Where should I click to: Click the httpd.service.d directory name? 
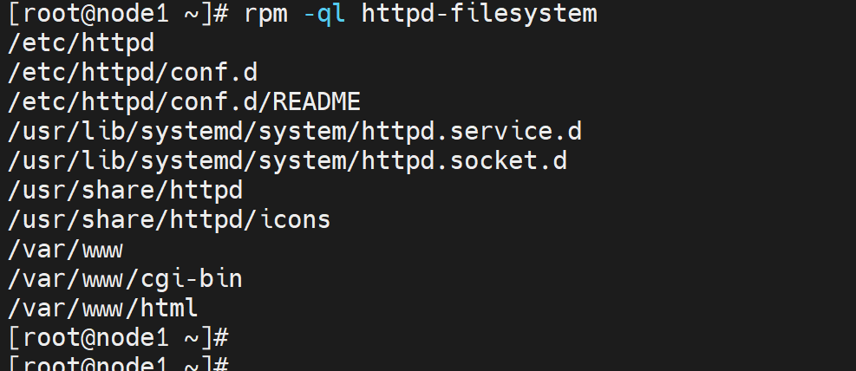pos(471,132)
